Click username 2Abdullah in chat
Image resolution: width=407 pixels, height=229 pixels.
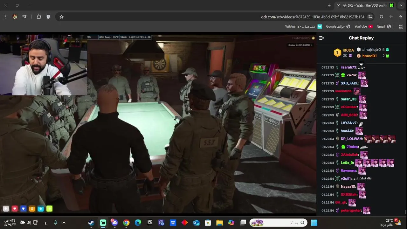pyautogui.click(x=350, y=155)
